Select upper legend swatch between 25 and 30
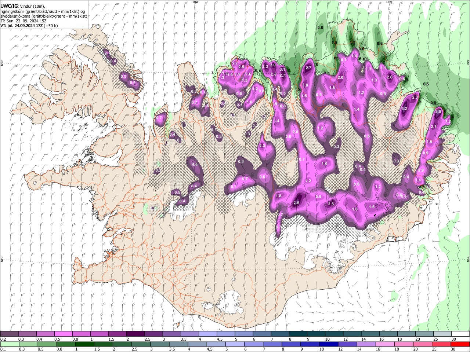The image size is (470, 352). (x=442, y=334)
